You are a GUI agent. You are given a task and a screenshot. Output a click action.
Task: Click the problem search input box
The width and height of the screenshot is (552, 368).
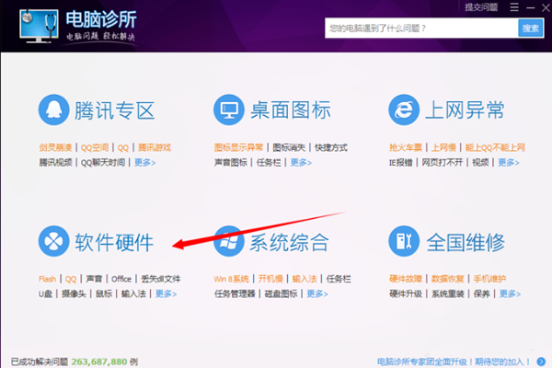point(420,29)
